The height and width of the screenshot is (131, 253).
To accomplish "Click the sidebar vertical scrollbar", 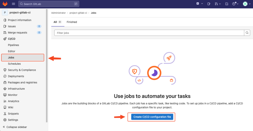I will [x=47, y=66].
